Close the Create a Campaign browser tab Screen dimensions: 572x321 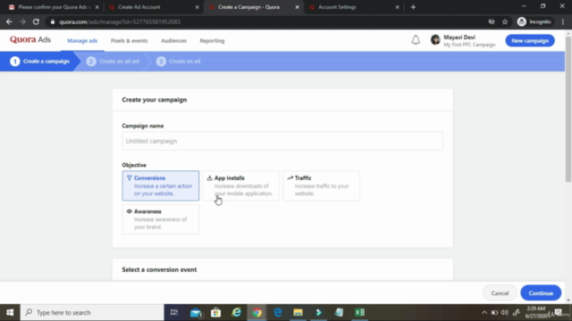[297, 7]
